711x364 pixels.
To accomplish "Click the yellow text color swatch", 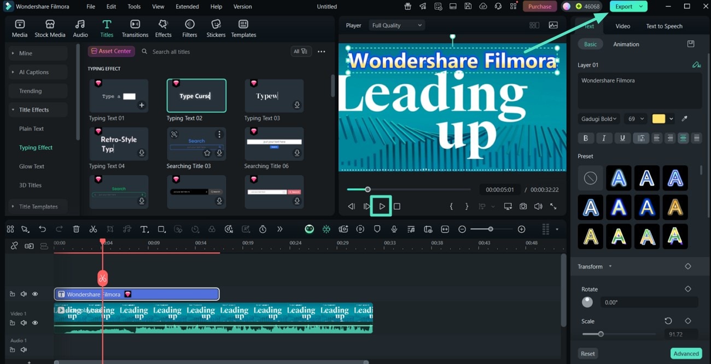I will [658, 119].
